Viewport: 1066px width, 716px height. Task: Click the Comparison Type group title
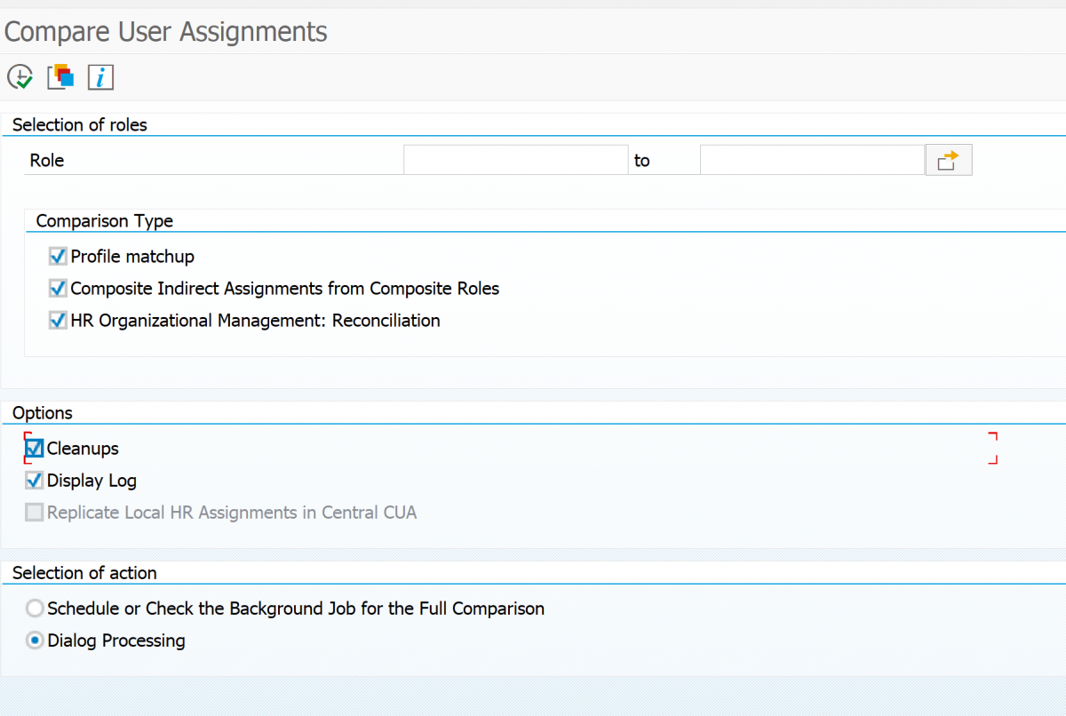click(104, 220)
